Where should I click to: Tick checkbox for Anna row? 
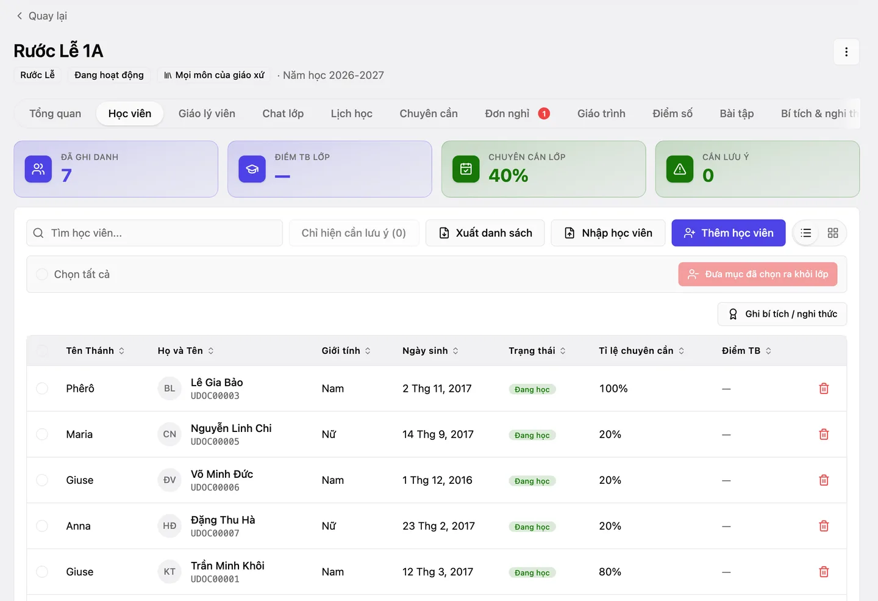pos(42,526)
